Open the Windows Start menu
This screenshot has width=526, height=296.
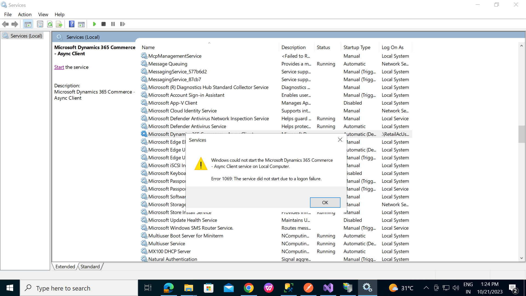10,288
